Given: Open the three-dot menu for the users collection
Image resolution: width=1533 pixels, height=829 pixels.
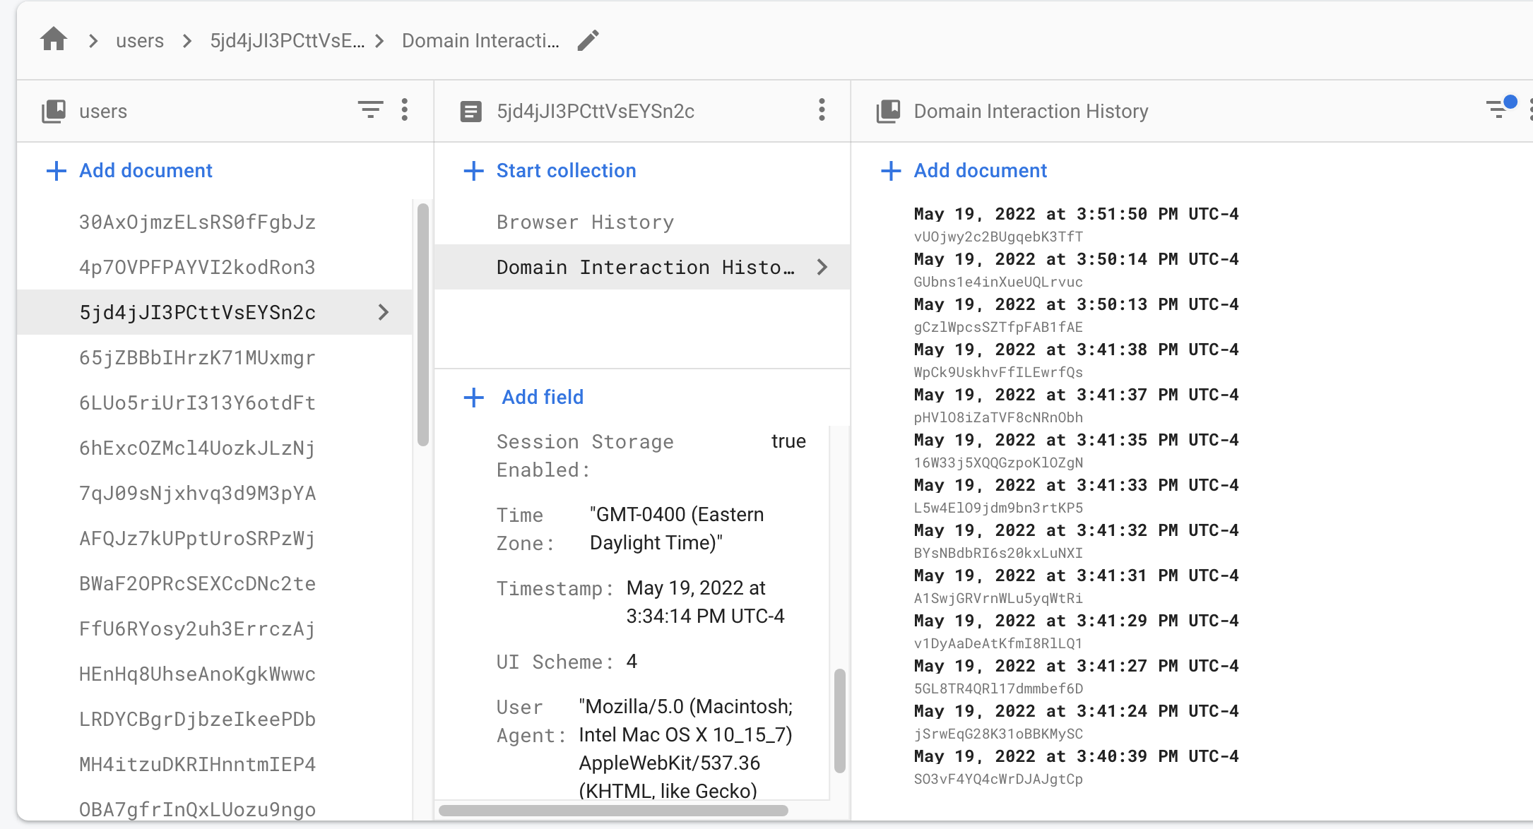Looking at the screenshot, I should point(405,110).
